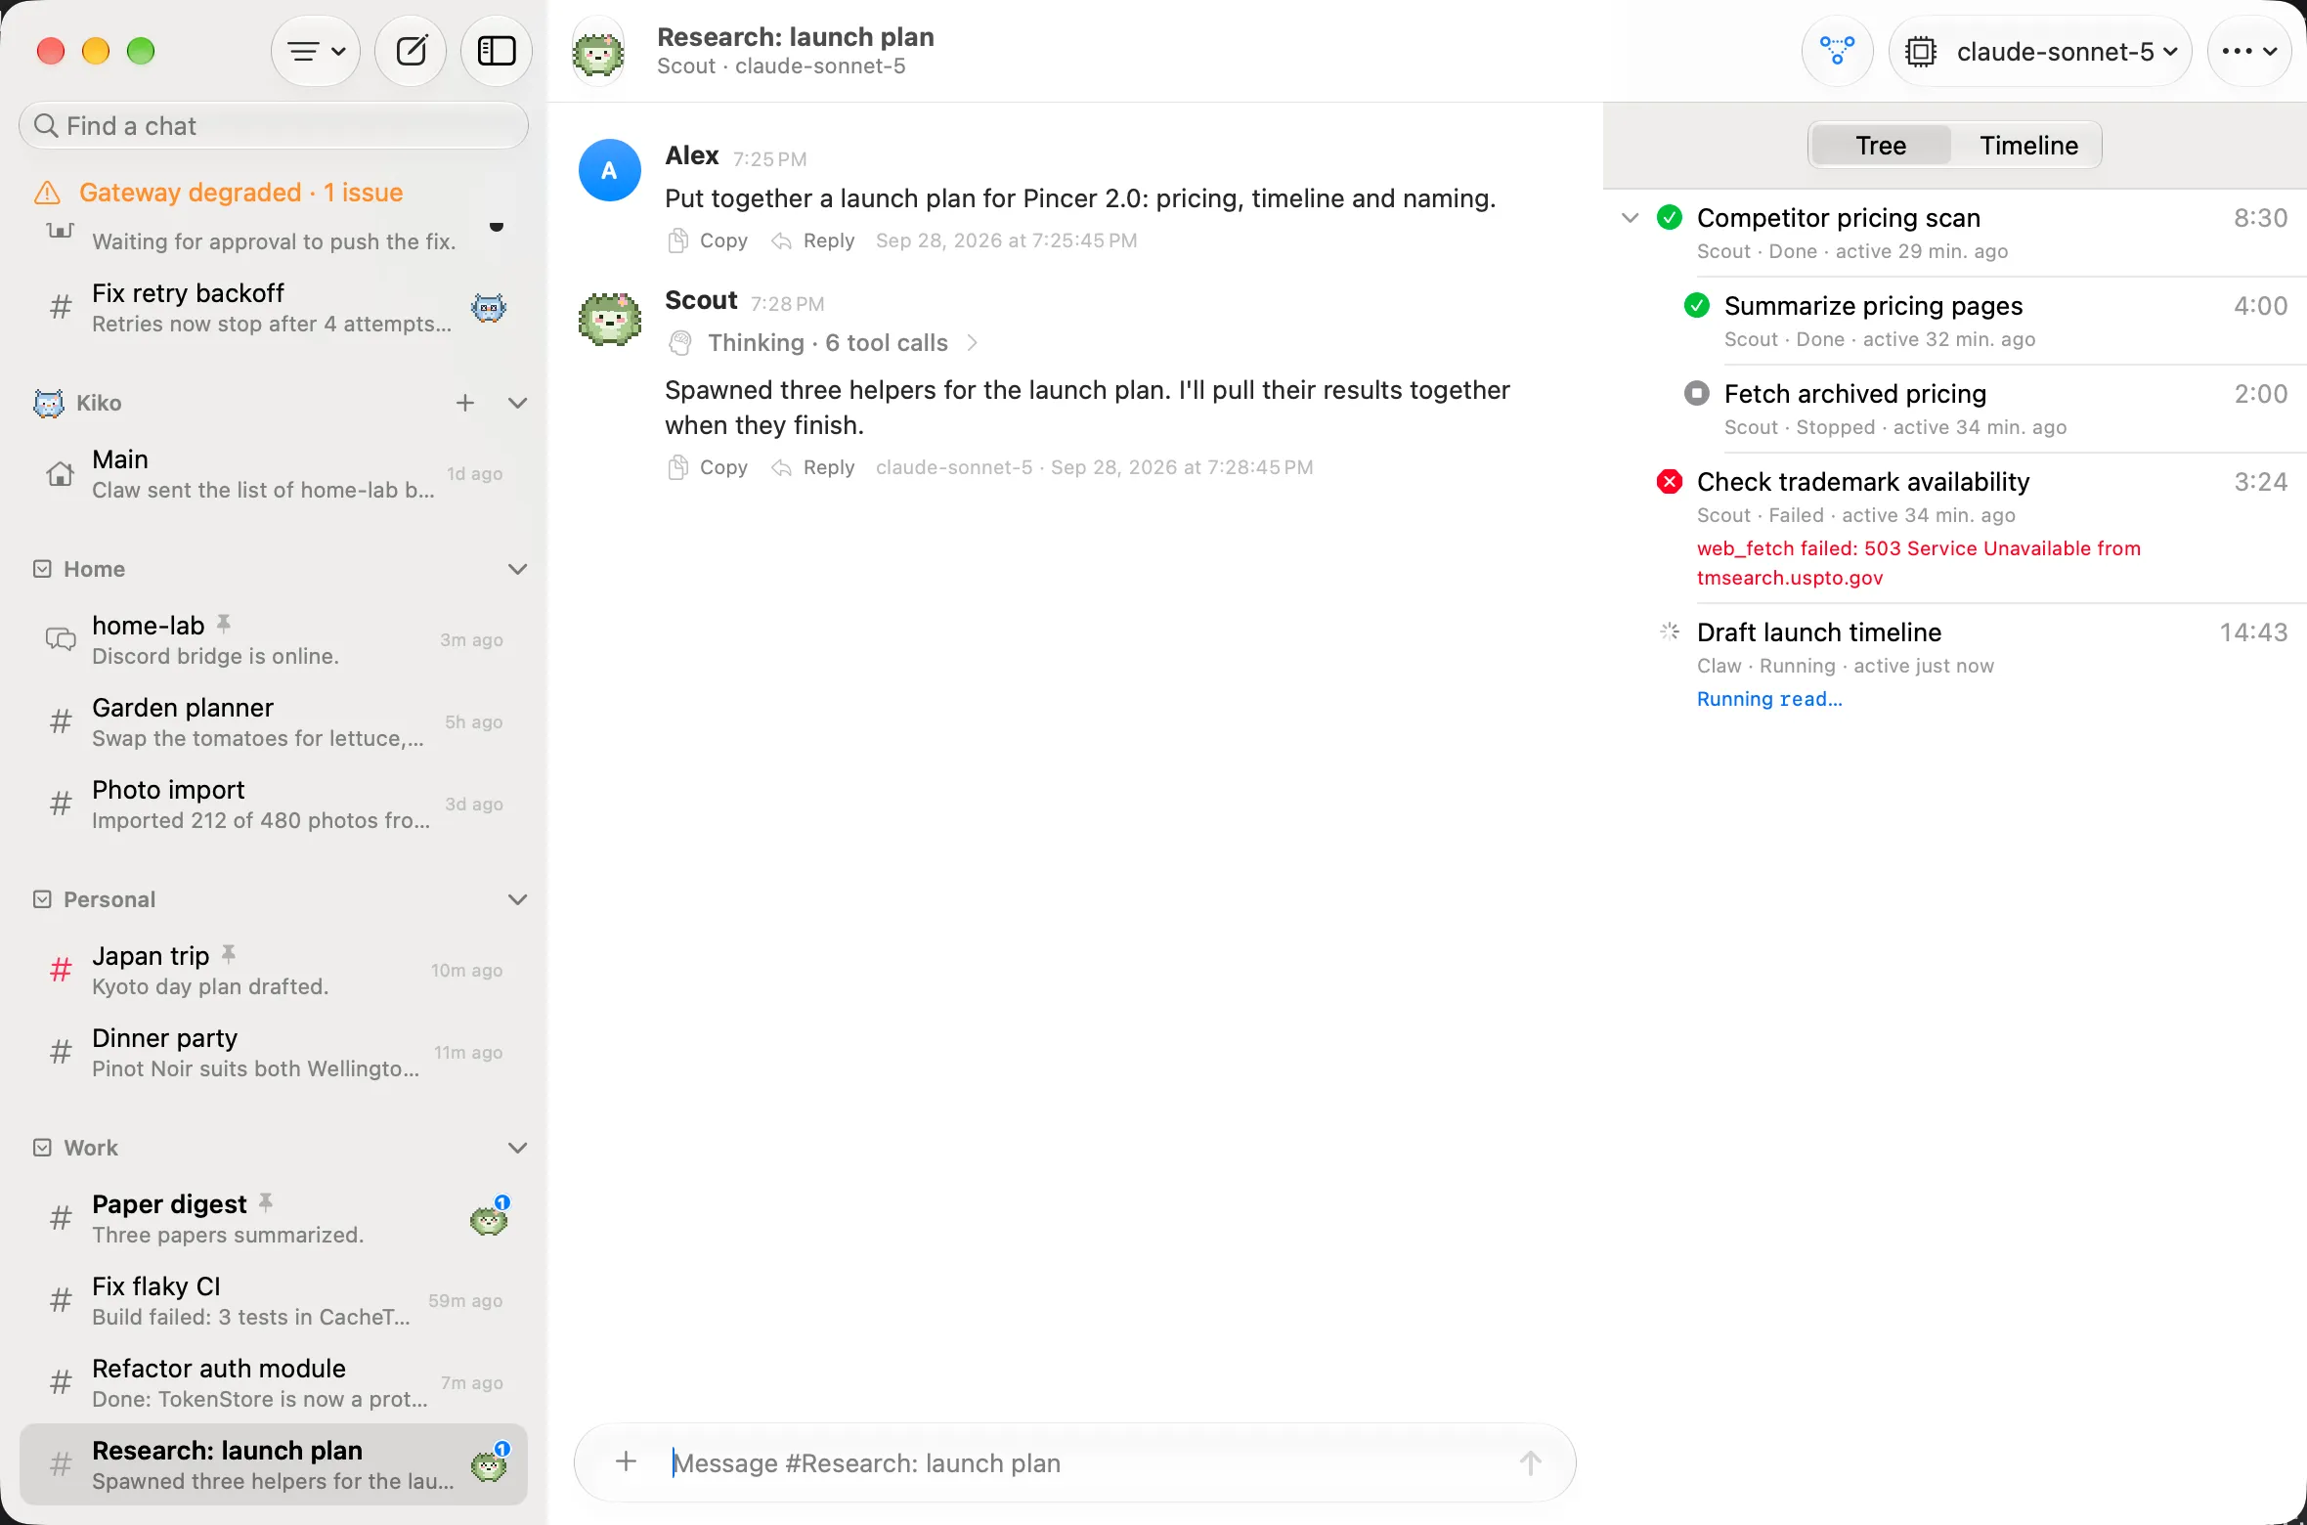Switch to the Timeline tab
This screenshot has width=2307, height=1525.
2028,146
